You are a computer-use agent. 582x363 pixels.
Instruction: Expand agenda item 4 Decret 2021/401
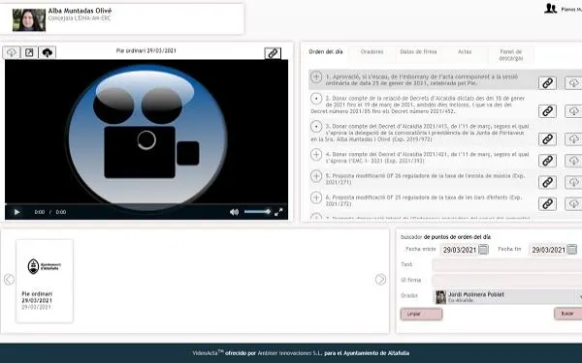pos(316,155)
